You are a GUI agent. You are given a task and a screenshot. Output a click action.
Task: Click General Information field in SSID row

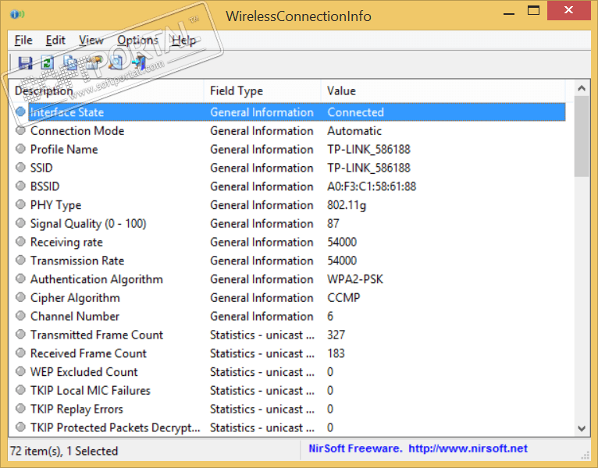coord(262,168)
